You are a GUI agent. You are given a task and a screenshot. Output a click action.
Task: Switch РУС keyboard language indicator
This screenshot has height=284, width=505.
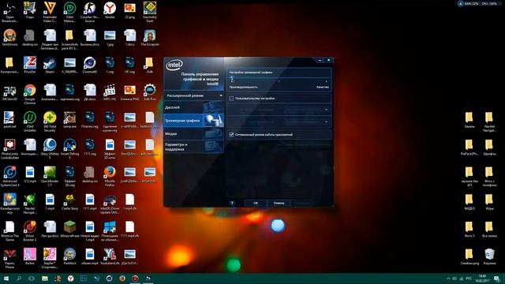[469, 278]
